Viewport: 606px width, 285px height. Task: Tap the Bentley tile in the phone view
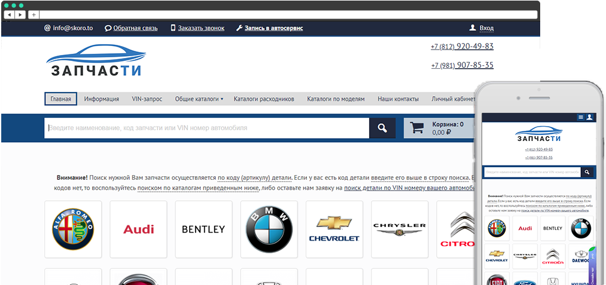tap(553, 228)
